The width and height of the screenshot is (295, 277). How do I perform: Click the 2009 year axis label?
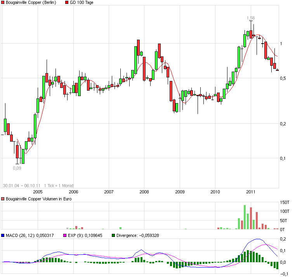pos(180,192)
